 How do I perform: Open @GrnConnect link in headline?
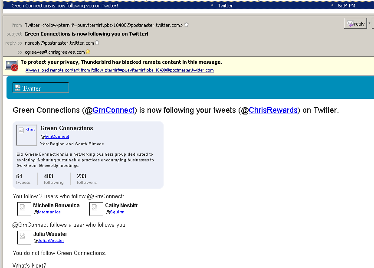pos(114,110)
